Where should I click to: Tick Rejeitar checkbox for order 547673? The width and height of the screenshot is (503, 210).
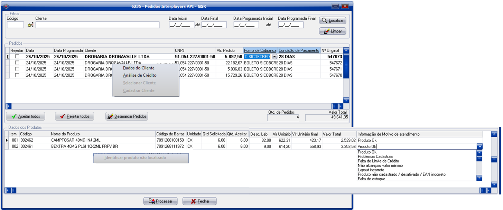click(x=17, y=57)
